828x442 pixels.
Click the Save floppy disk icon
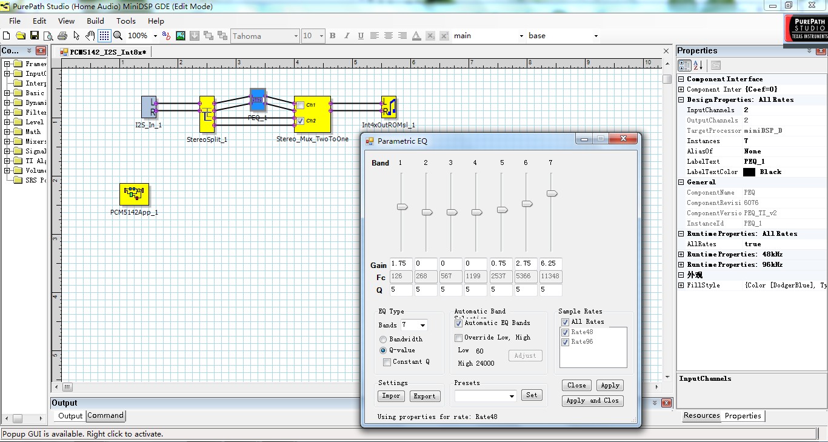(35, 36)
